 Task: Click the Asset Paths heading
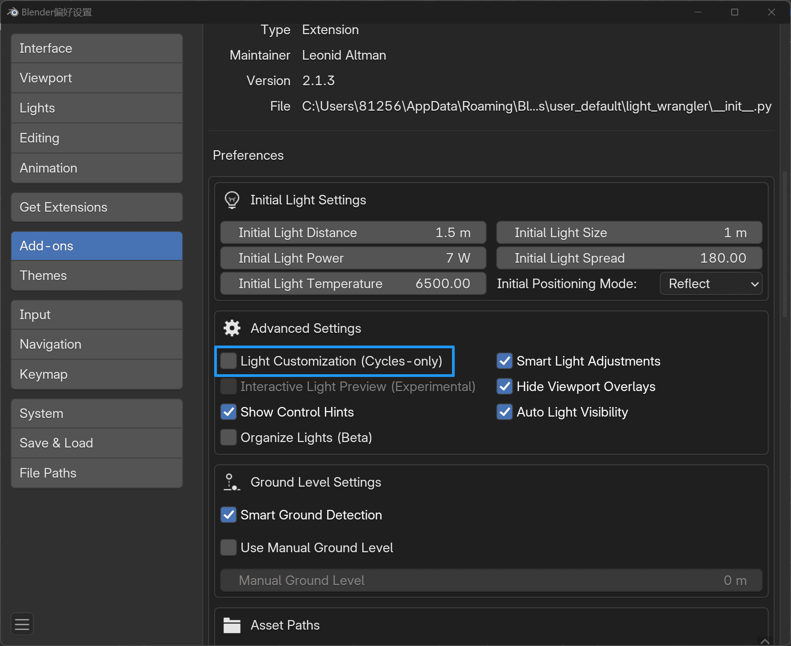[x=285, y=625]
